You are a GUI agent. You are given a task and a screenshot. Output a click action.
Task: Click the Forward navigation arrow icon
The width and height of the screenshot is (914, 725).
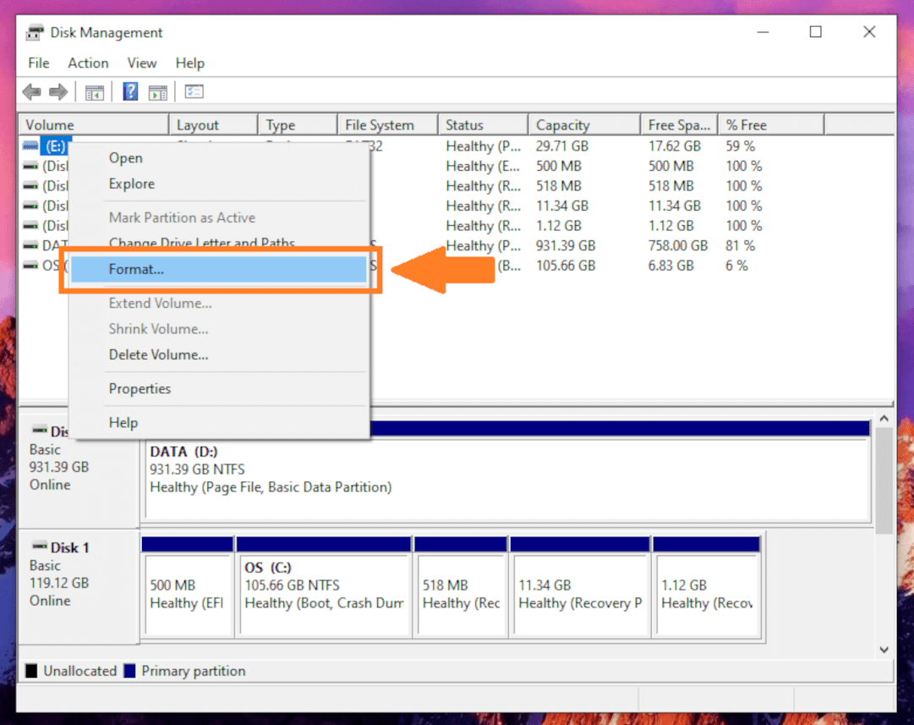coord(57,91)
